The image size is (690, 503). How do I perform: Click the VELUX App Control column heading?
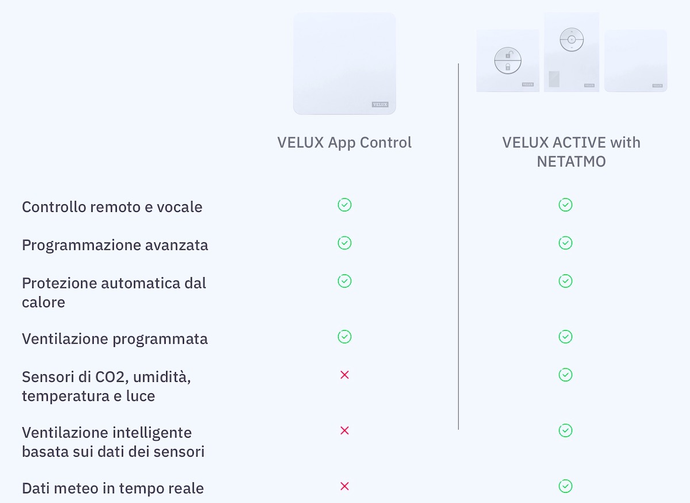pos(344,142)
